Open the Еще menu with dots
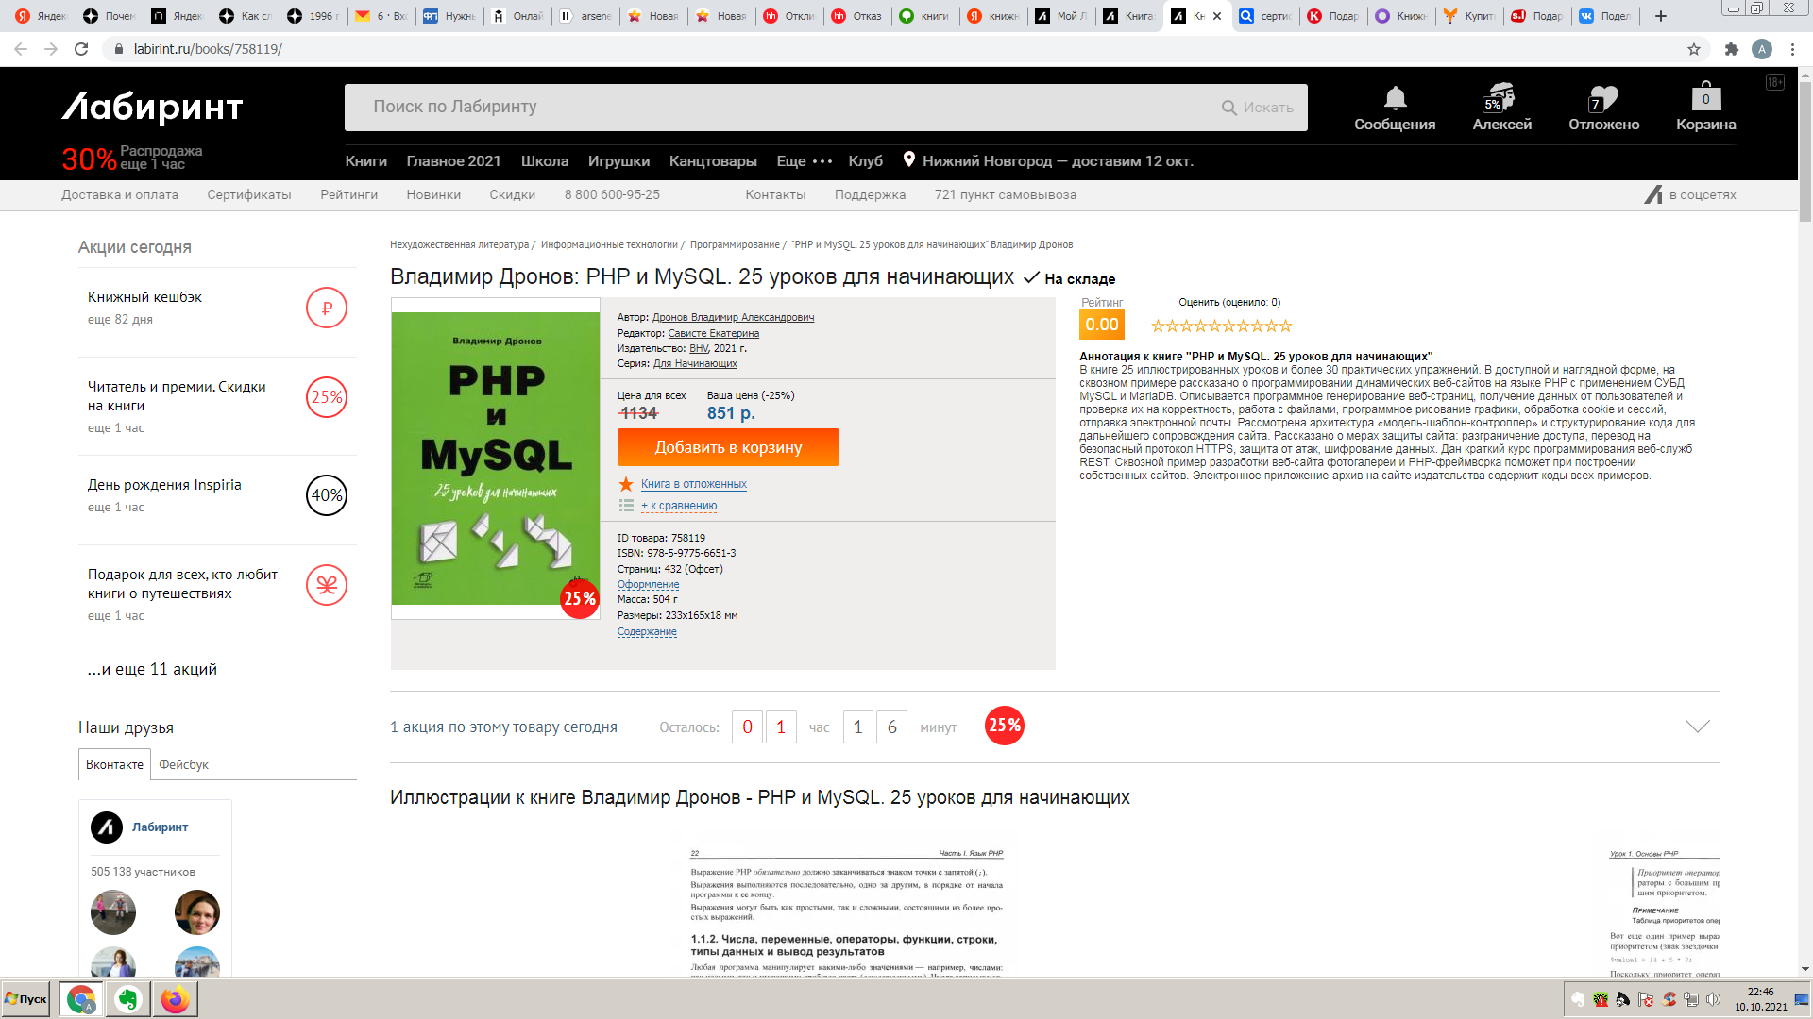The height and width of the screenshot is (1019, 1813). pyautogui.click(x=805, y=161)
